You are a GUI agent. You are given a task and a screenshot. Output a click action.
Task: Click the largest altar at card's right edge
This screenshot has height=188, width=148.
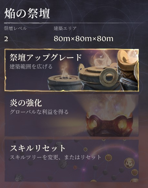pyautogui.click(x=128, y=70)
